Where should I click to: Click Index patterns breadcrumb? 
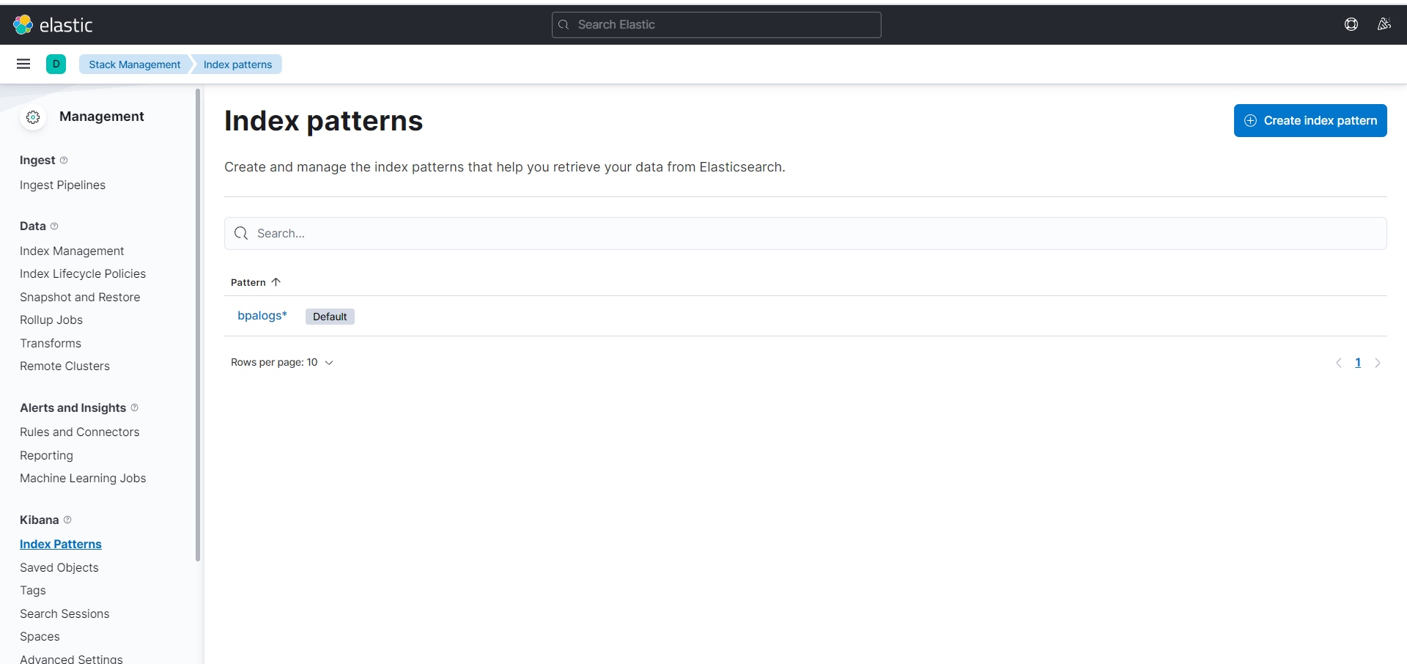[x=237, y=64]
